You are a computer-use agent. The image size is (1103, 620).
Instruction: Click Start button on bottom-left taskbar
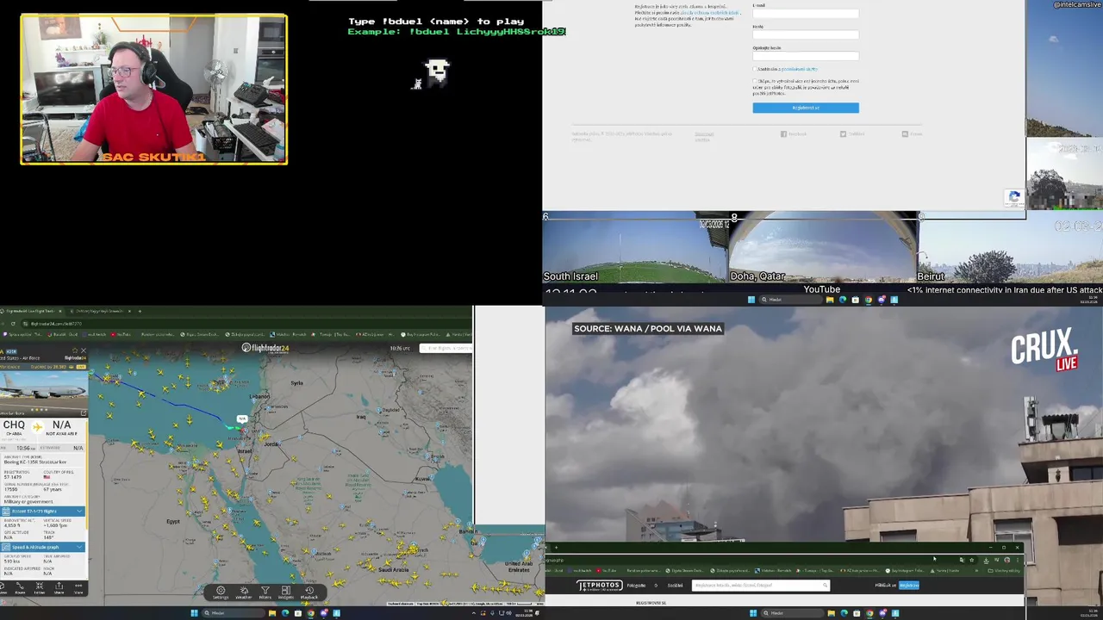[x=195, y=613]
